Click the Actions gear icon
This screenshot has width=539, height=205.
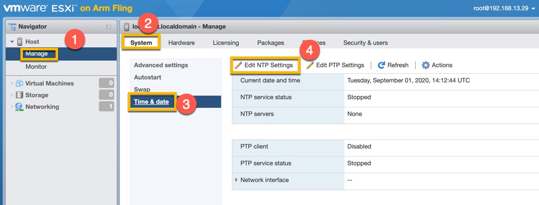[x=425, y=65]
